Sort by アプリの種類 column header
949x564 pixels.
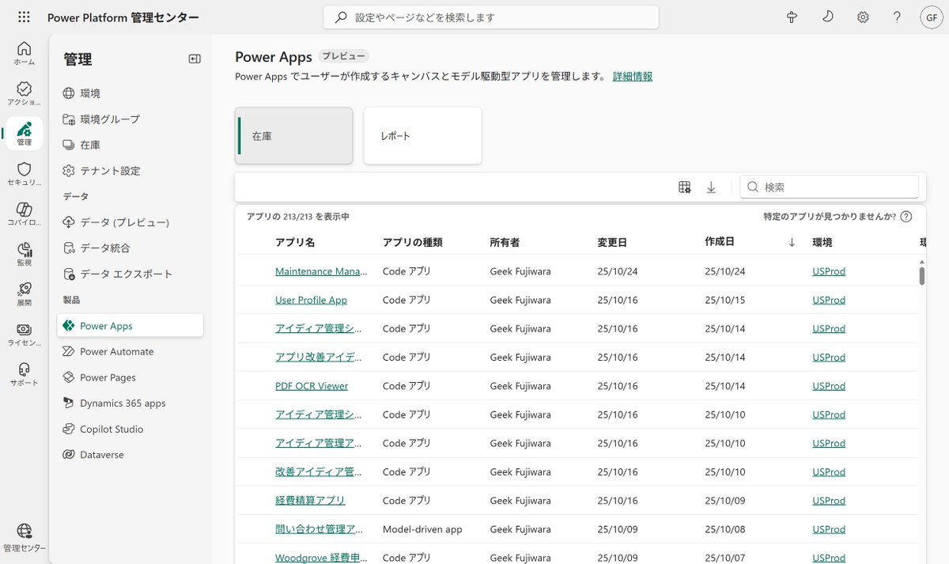tap(412, 242)
